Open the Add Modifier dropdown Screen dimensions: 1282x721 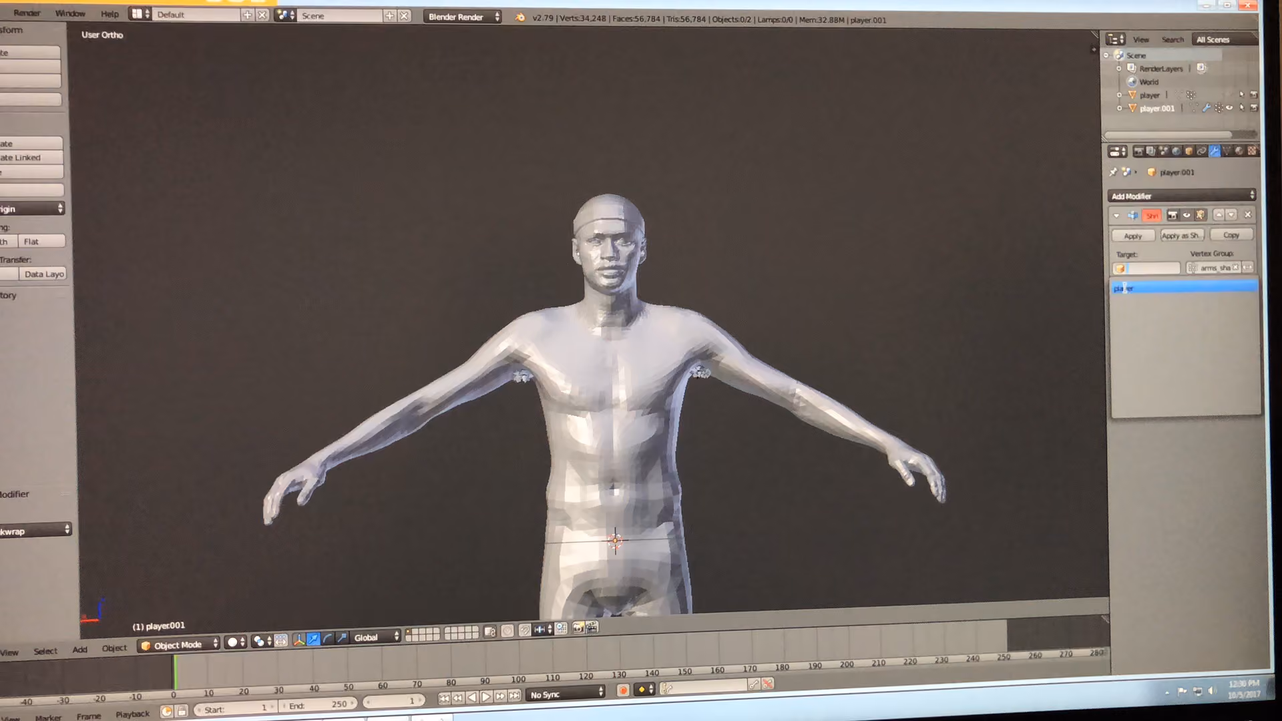coord(1182,196)
